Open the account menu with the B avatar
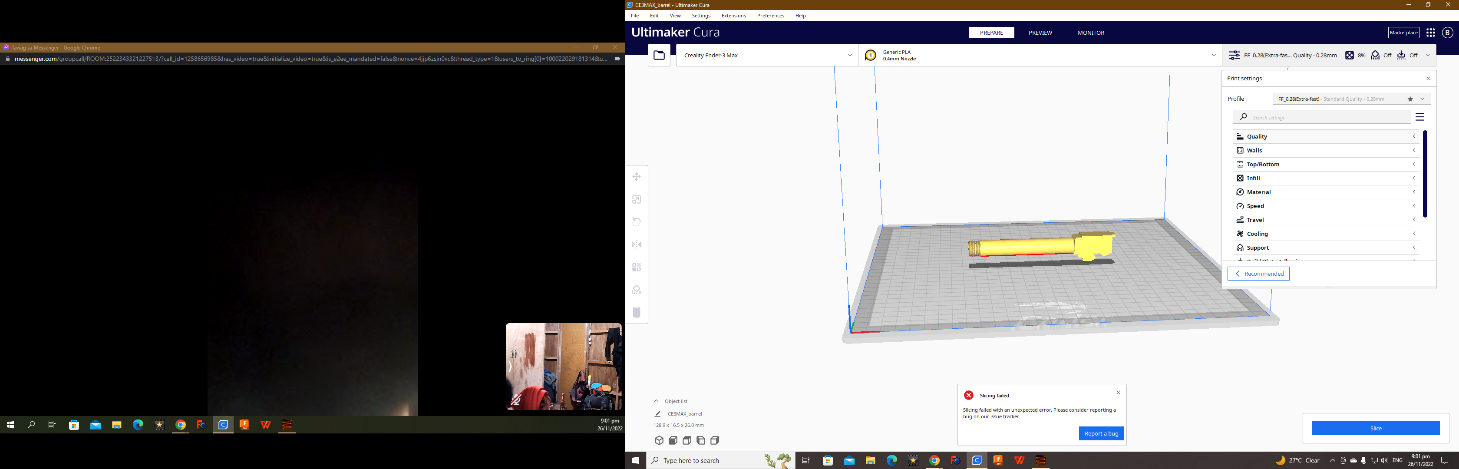Viewport: 1459px width, 469px height. [1448, 33]
